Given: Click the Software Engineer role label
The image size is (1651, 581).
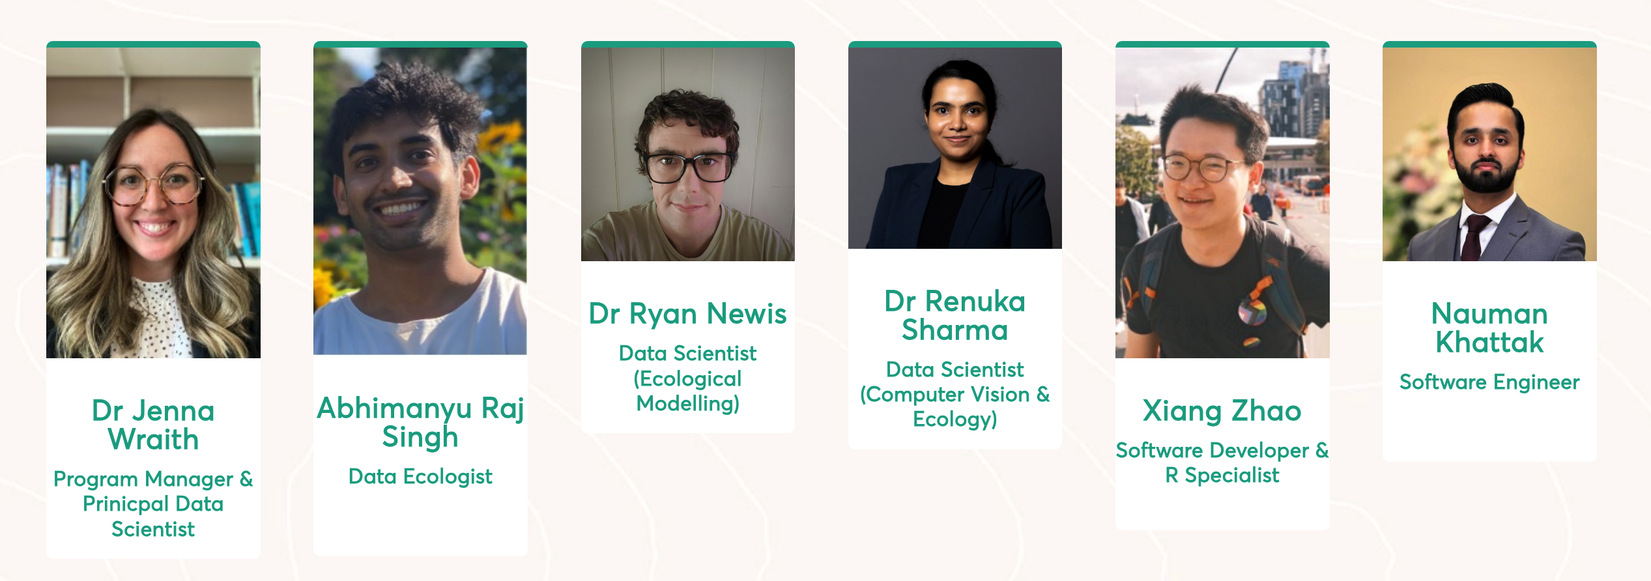Looking at the screenshot, I should 1489,382.
